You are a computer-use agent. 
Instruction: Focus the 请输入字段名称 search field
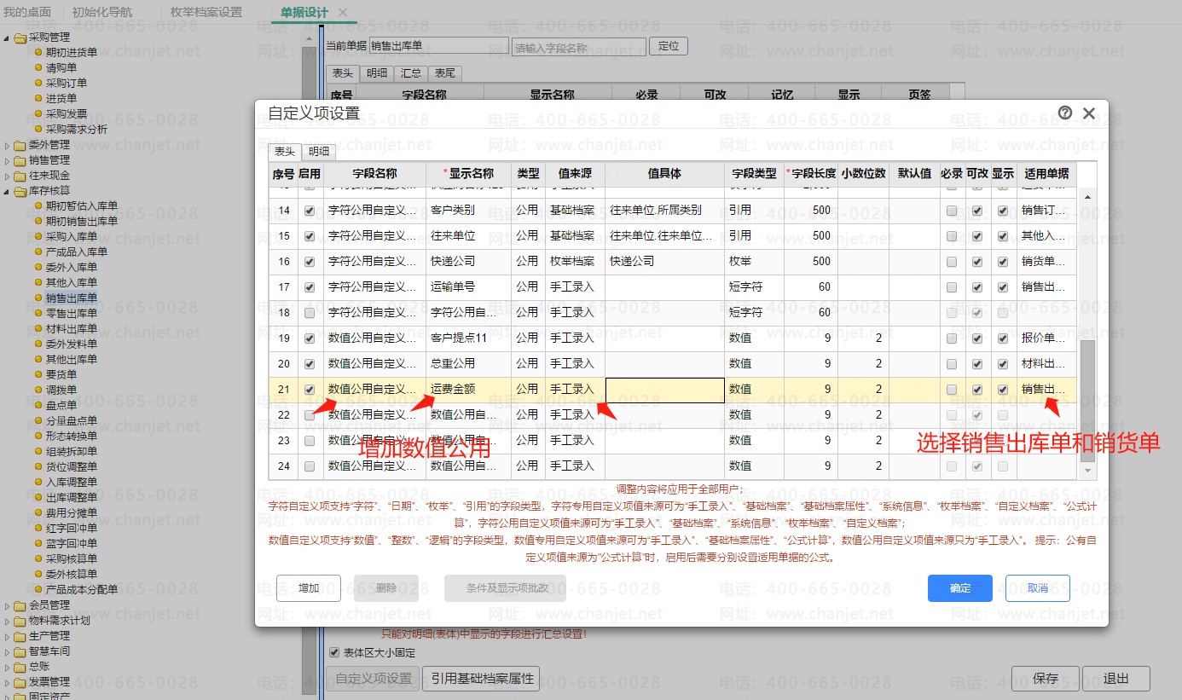(x=579, y=48)
